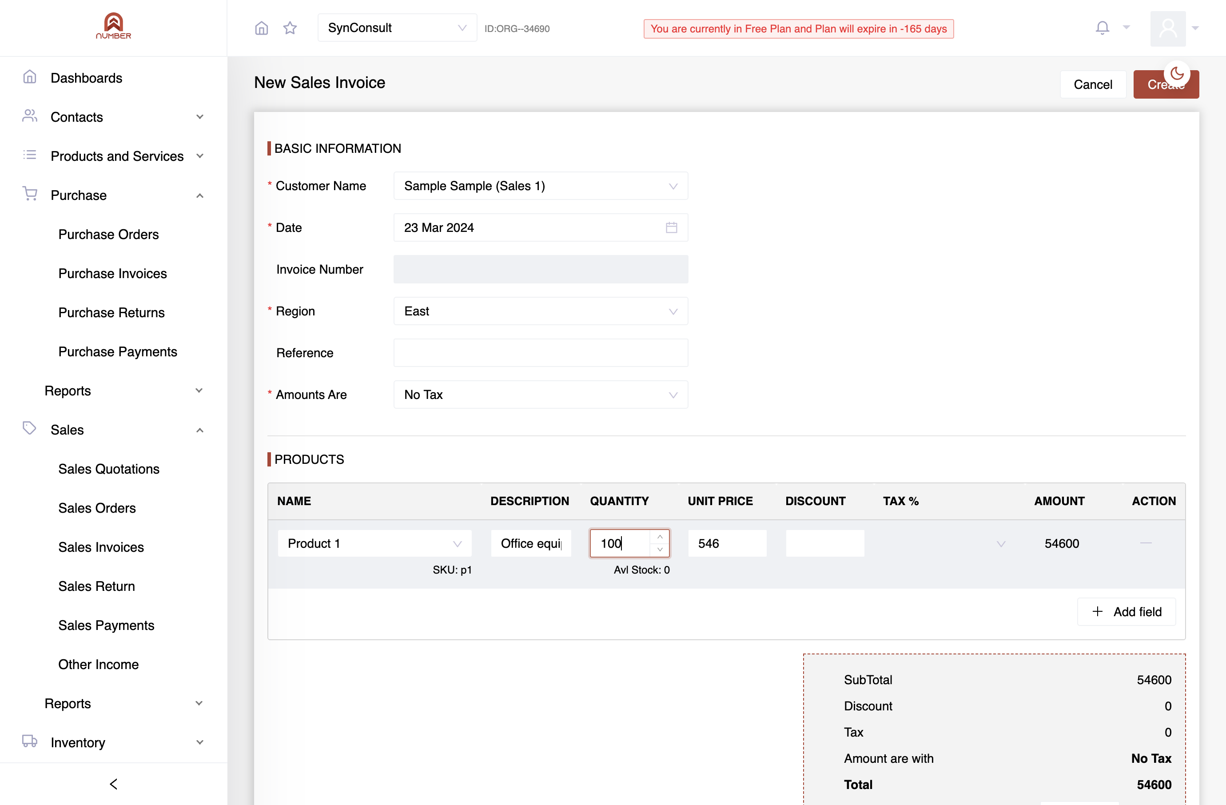Open SynConsult organization dropdown
Viewport: 1226px width, 805px height.
tap(397, 28)
